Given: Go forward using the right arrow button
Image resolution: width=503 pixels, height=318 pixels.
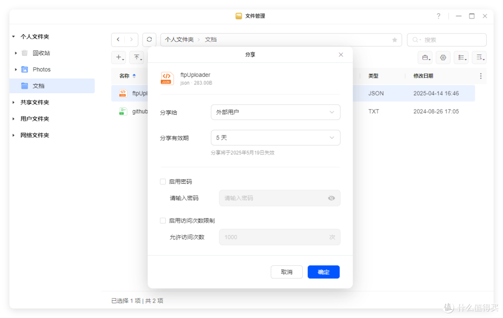Looking at the screenshot, I should tap(131, 40).
